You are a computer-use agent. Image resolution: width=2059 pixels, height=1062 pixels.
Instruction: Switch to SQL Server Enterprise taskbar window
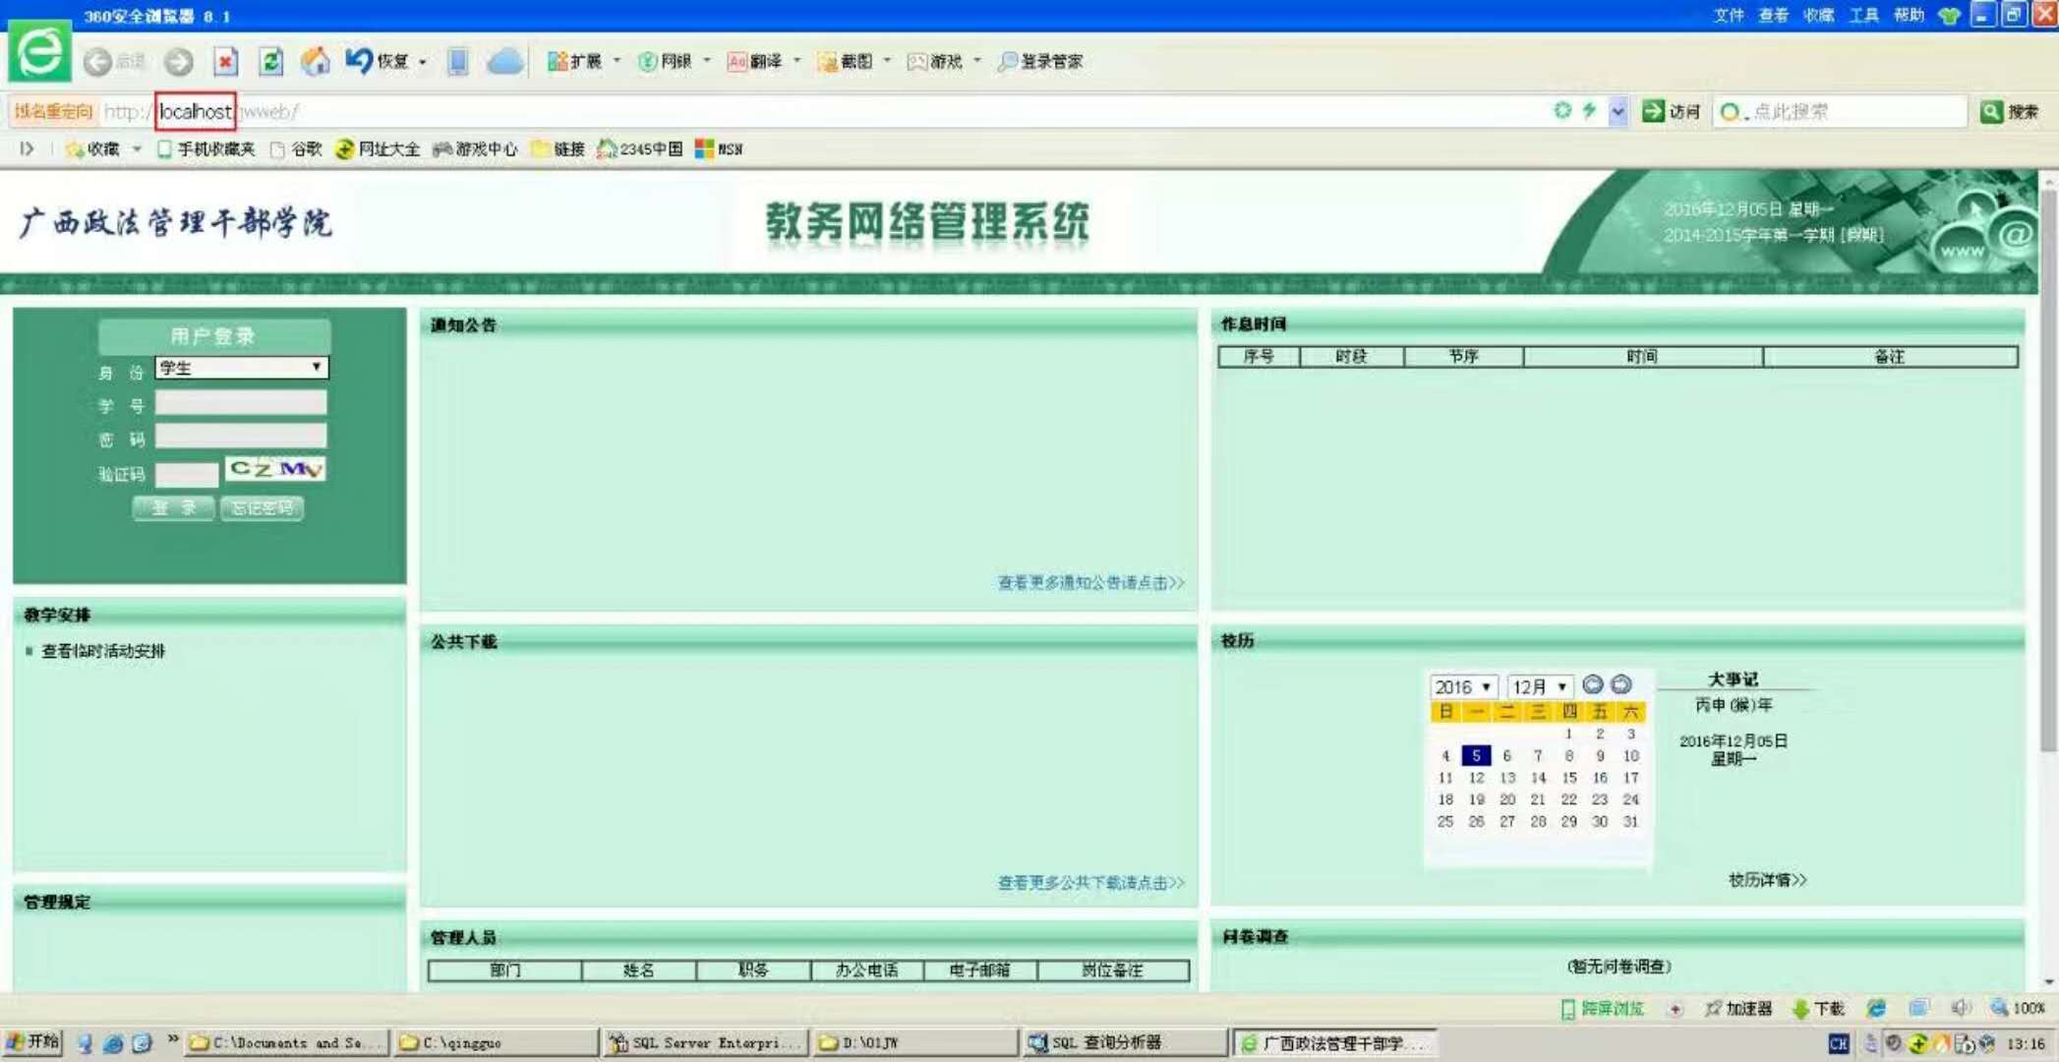[x=707, y=1042]
